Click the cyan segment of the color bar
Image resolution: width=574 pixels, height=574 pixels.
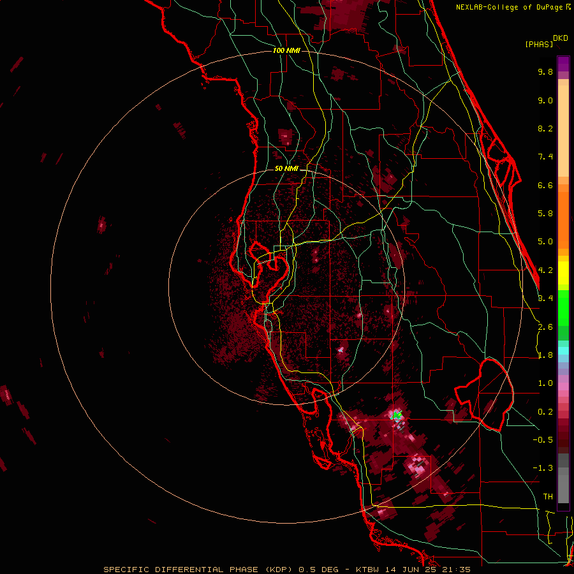click(563, 351)
